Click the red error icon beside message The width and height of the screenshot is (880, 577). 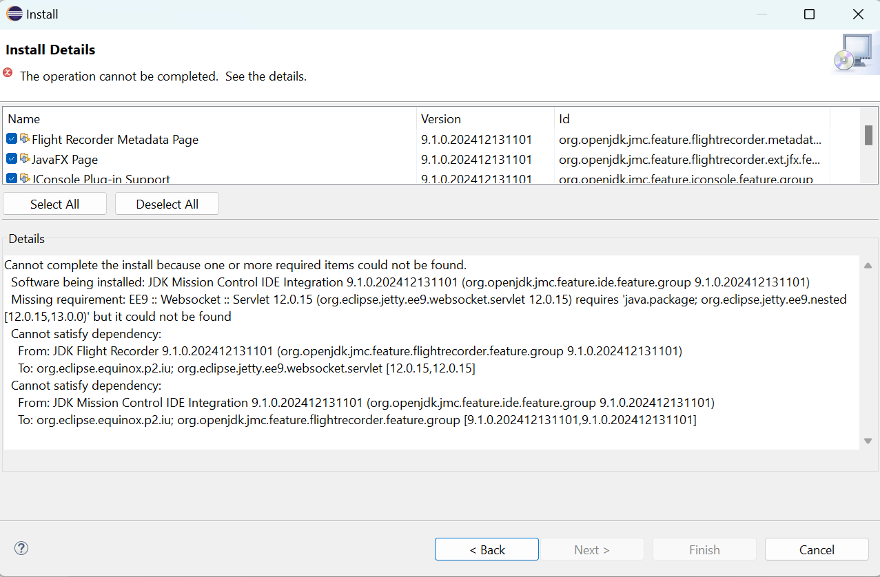point(8,73)
